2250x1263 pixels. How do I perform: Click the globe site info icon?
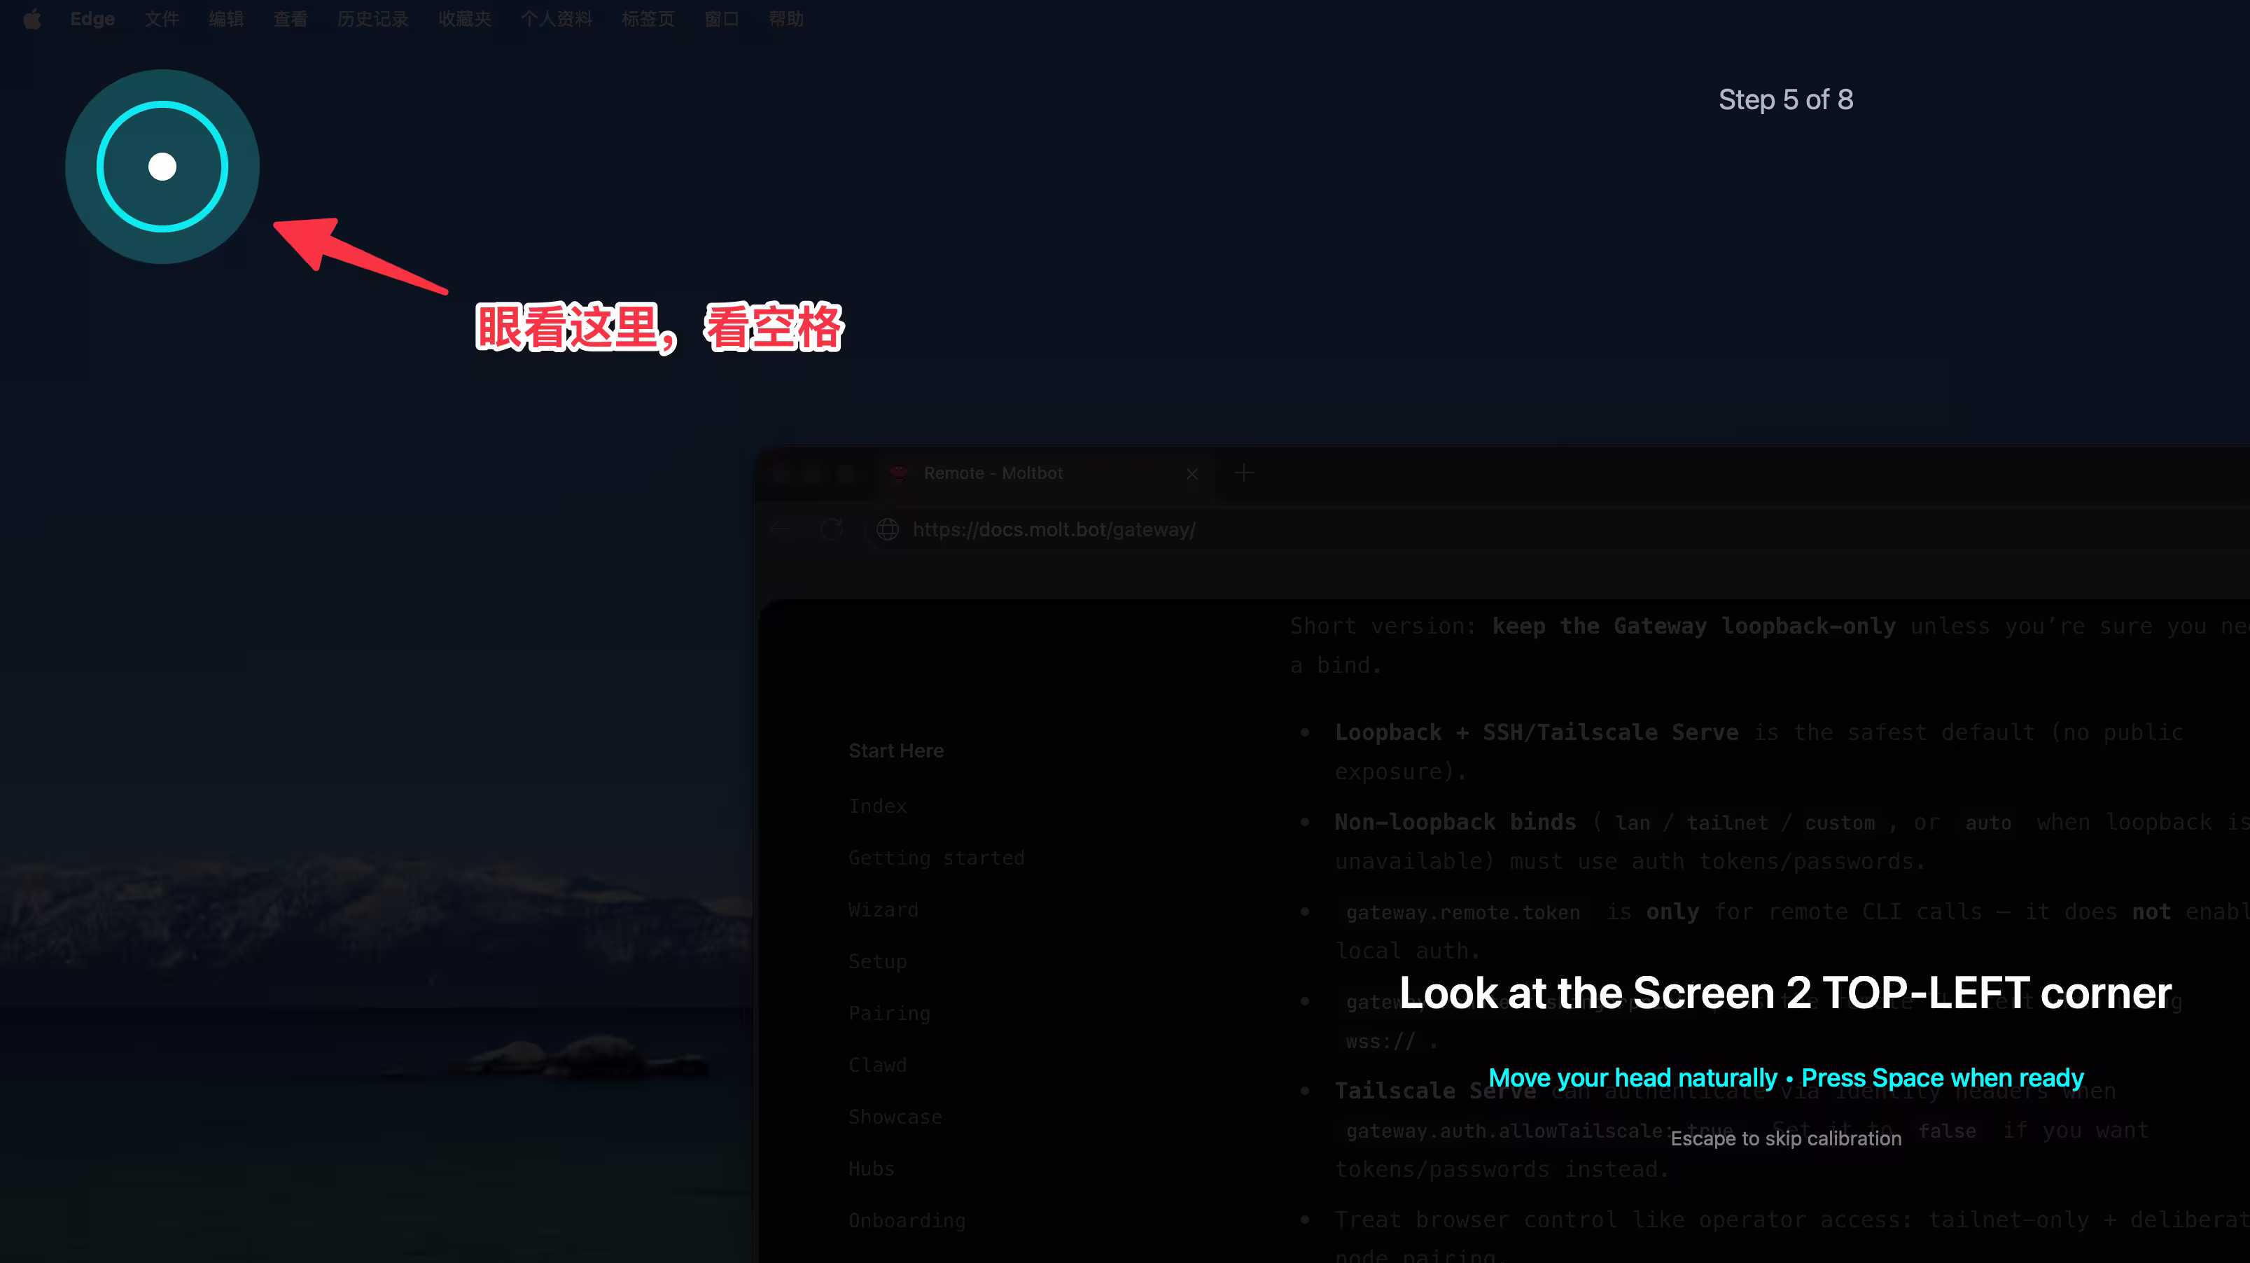(888, 529)
